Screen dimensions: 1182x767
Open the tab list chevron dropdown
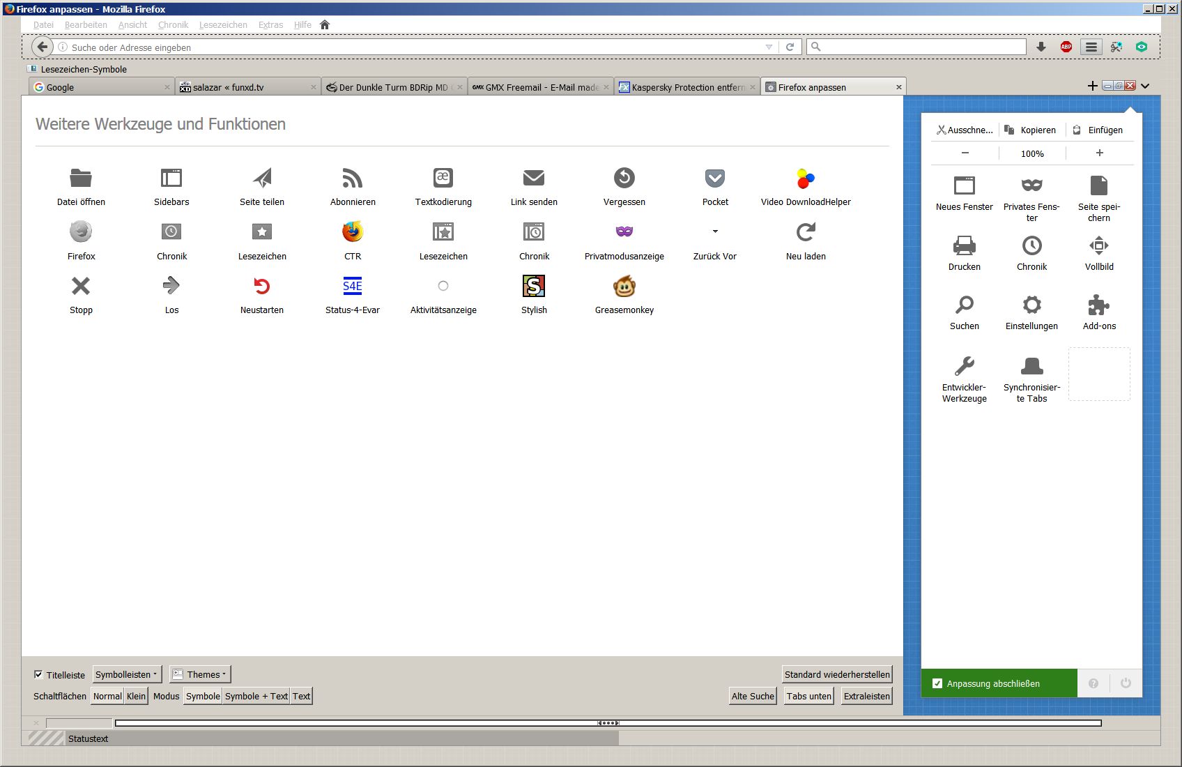pos(1145,86)
